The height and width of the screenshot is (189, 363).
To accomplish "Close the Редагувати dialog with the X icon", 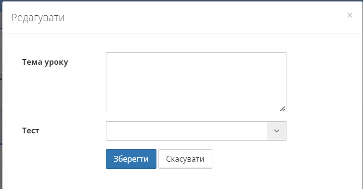I will 350,15.
